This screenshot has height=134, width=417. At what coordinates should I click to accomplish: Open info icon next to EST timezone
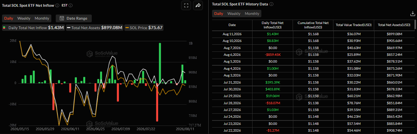coord(70,5)
